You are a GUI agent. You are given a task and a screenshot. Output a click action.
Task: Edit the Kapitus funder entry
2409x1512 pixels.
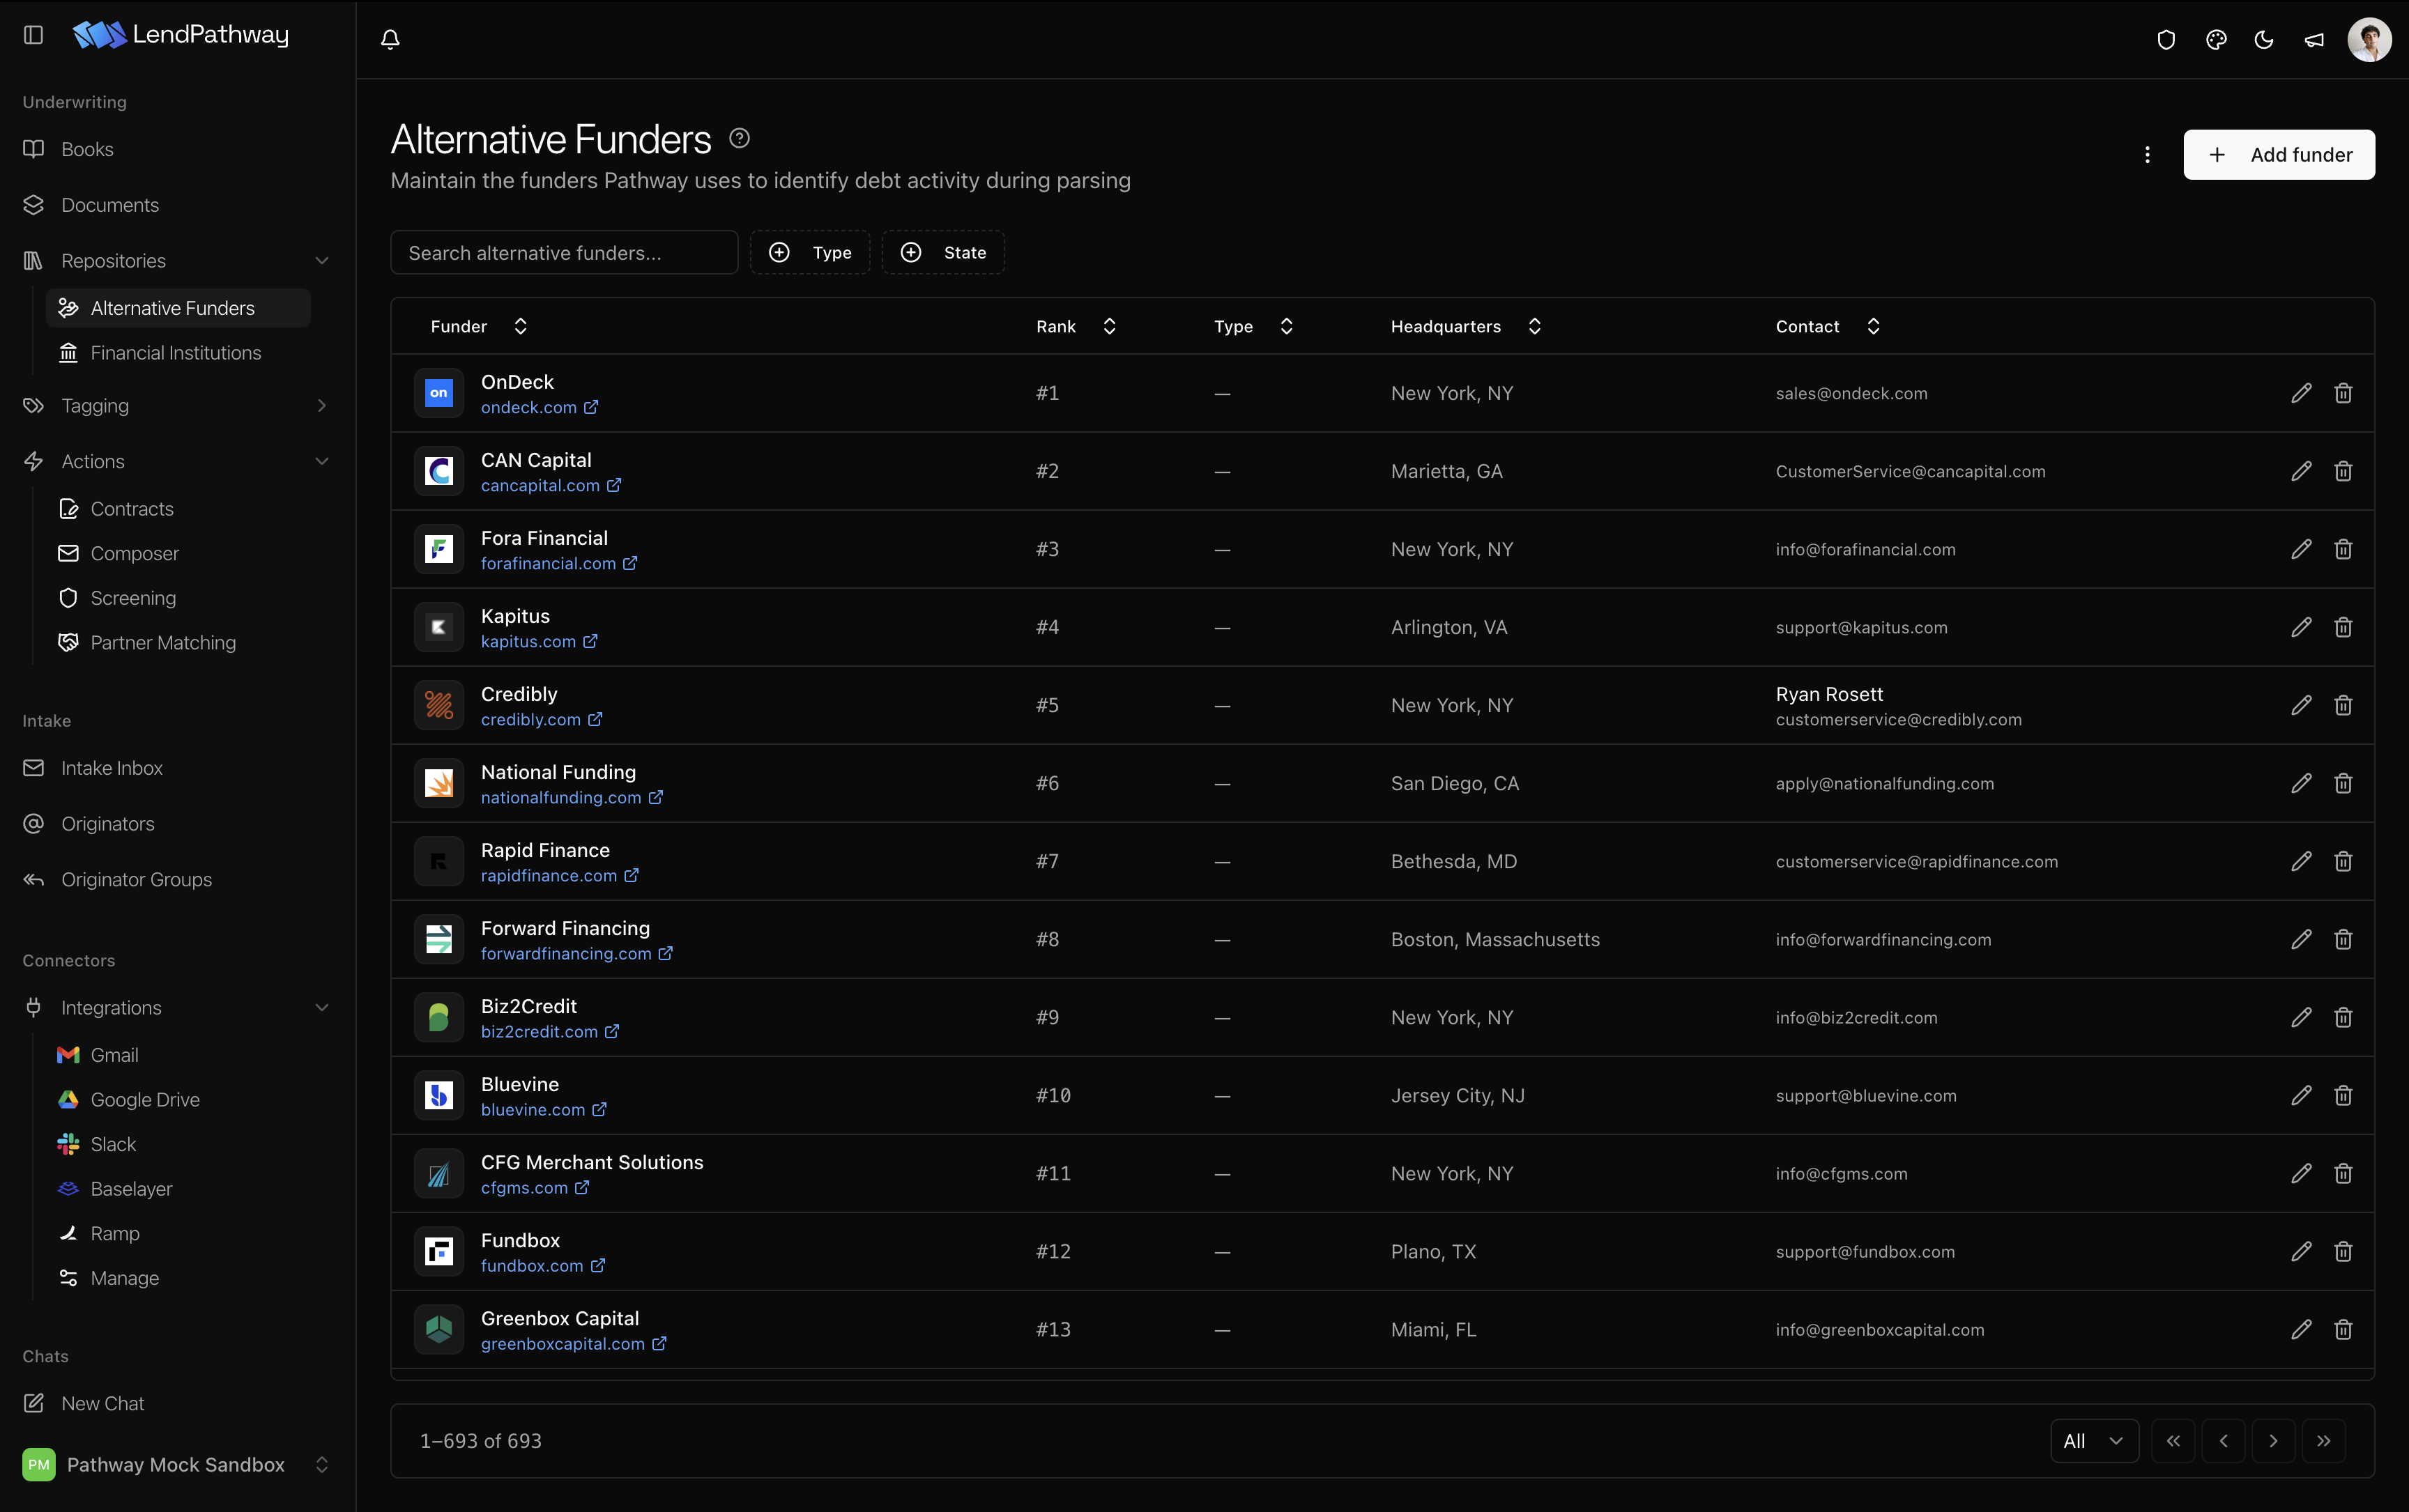click(2301, 627)
